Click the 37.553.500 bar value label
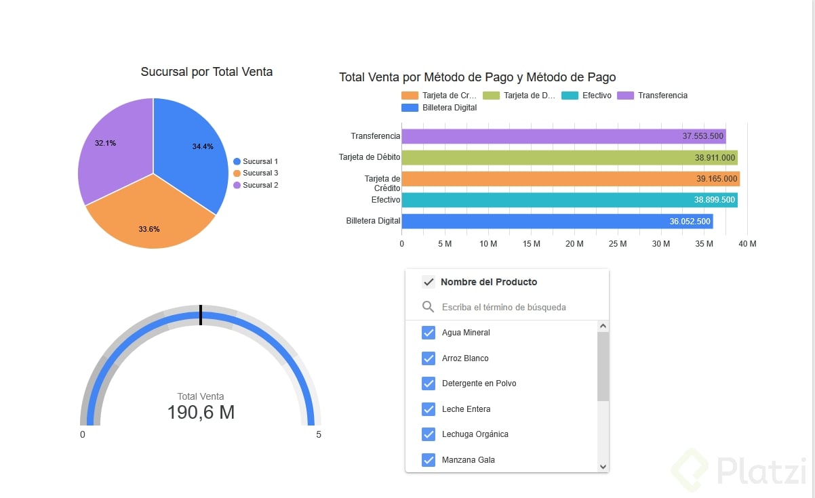 (703, 136)
